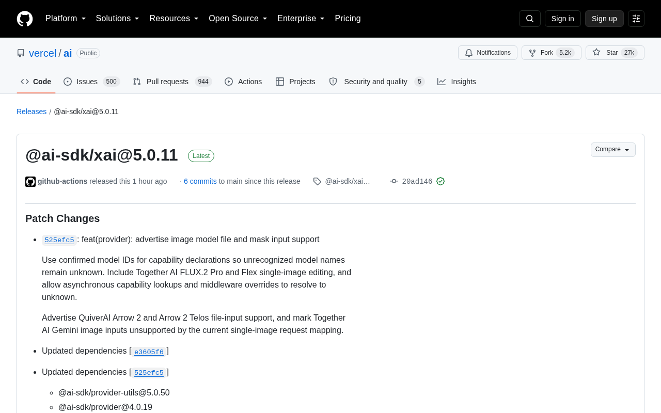Expand the Enterprise menu
Viewport: 661px width, 413px height.
point(301,19)
